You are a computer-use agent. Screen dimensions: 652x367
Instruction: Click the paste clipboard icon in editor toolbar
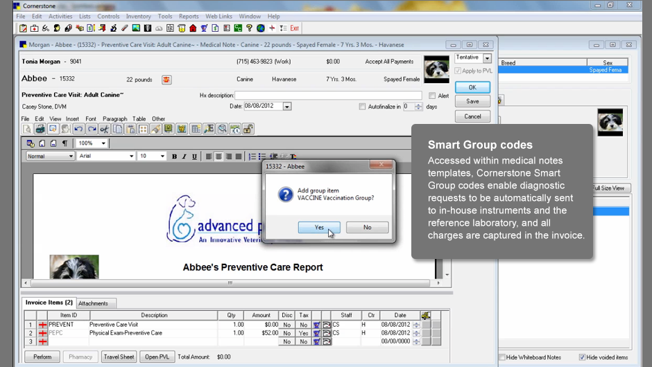tap(130, 129)
